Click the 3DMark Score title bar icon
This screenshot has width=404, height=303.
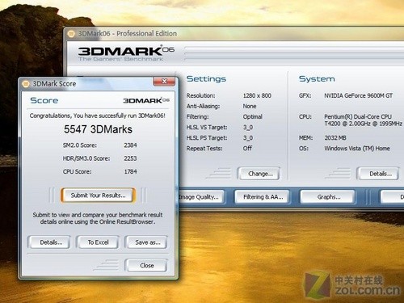click(26, 84)
